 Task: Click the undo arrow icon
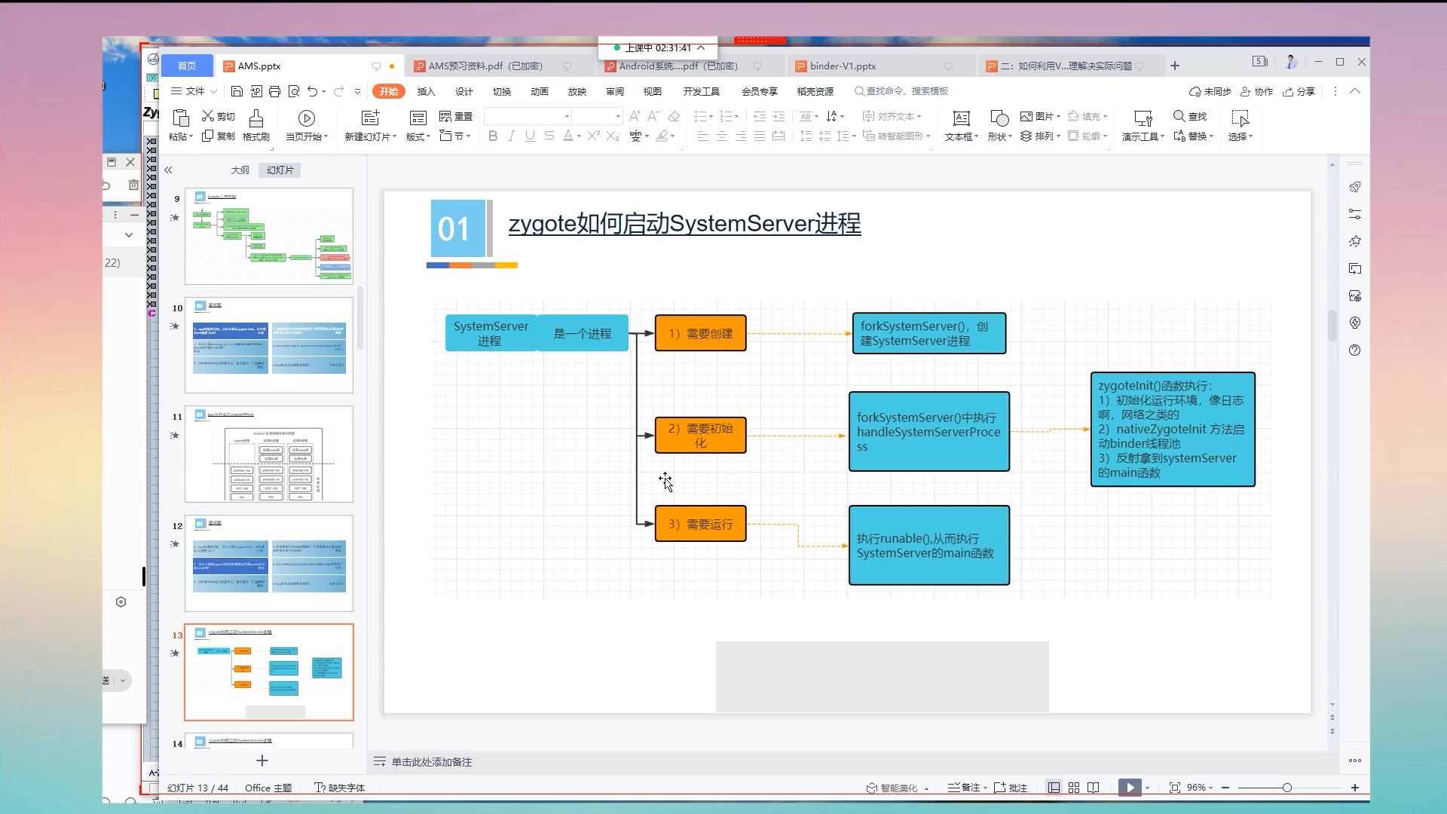tap(312, 91)
